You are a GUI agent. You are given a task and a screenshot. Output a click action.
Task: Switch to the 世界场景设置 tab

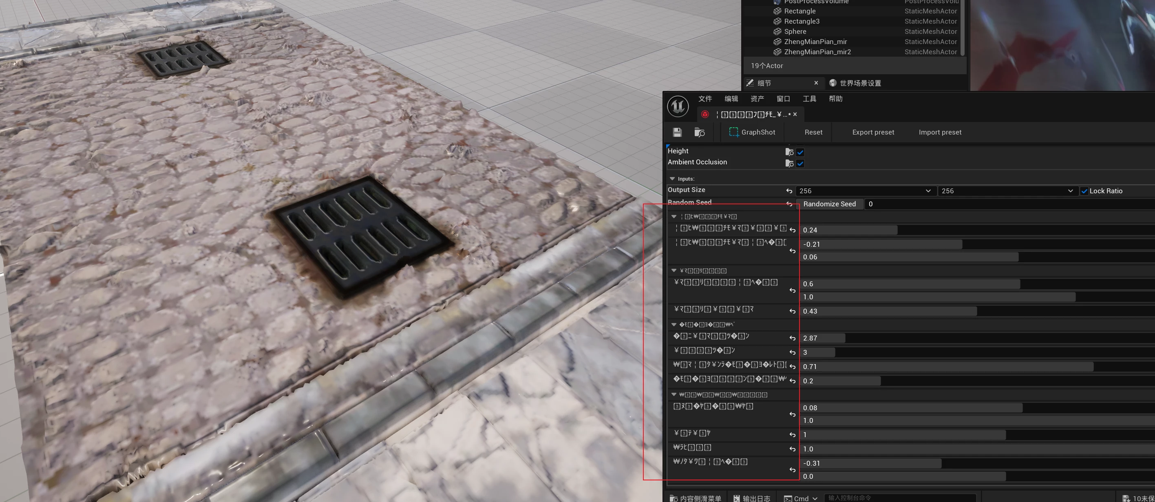pos(859,83)
